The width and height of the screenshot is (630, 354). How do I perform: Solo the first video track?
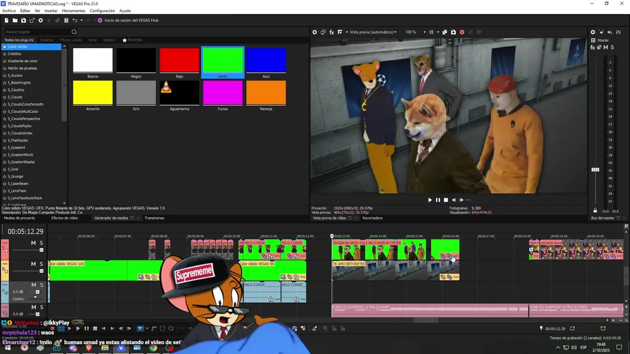point(41,243)
